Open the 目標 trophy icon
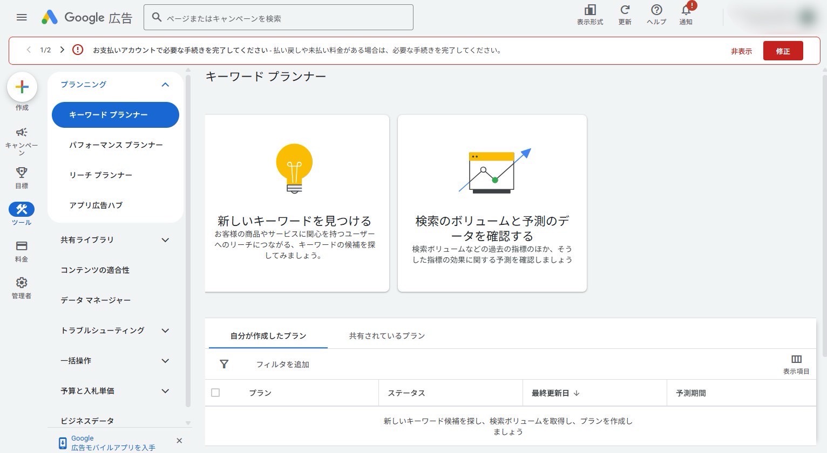The width and height of the screenshot is (827, 453). 22,172
